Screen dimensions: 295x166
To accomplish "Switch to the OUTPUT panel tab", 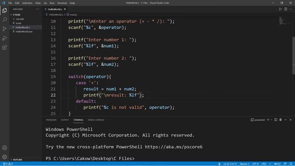I will (x=65, y=120).
